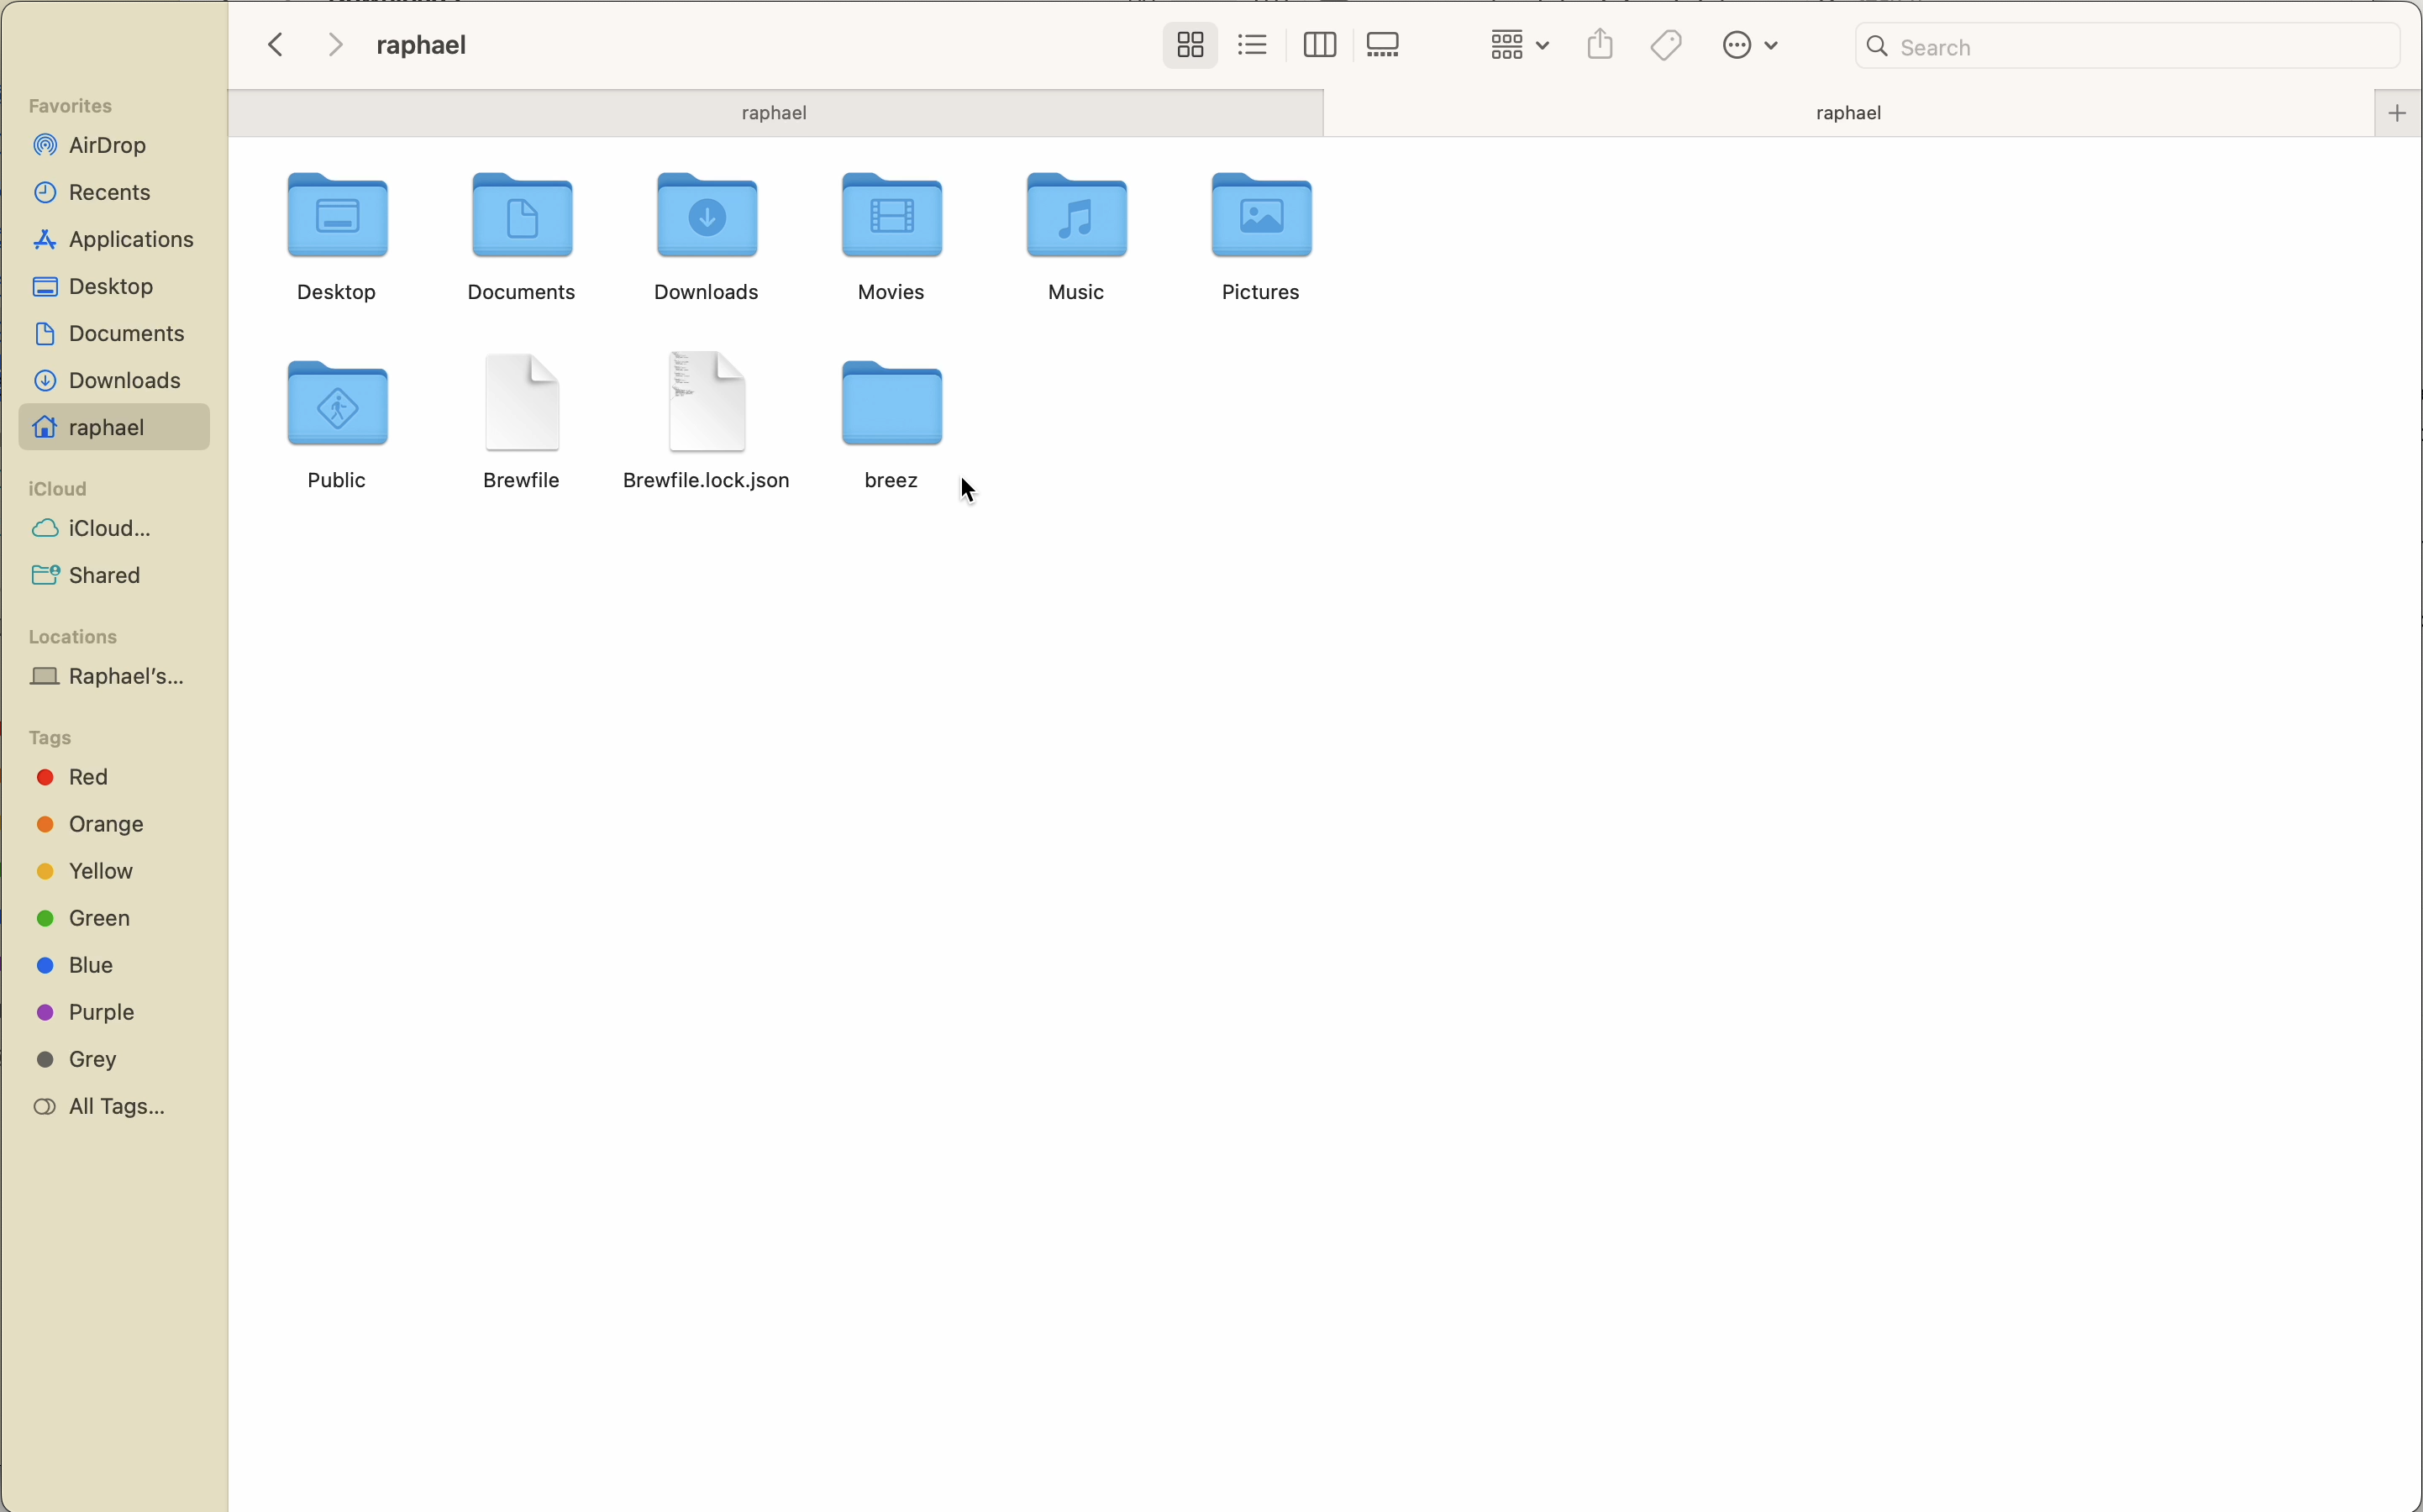2423x1512 pixels.
Task: Open Applications in sidebar
Action: (x=114, y=240)
